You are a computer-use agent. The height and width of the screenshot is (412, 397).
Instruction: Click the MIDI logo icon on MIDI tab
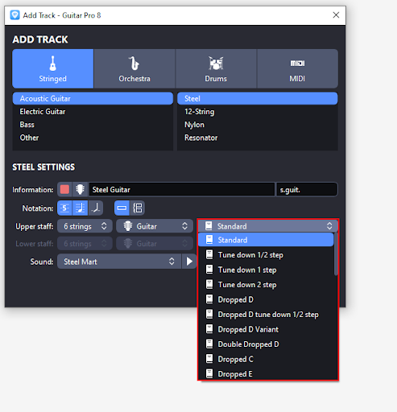297,64
